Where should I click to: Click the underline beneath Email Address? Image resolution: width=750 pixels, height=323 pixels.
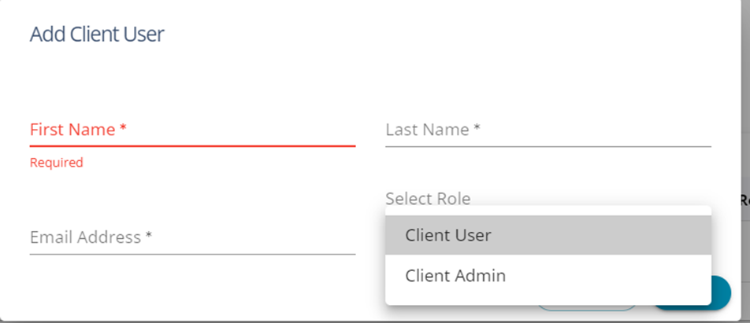(192, 254)
